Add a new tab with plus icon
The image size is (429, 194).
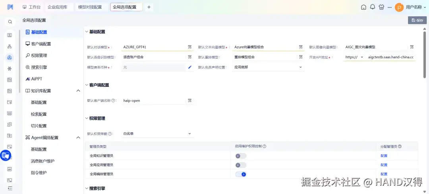pyautogui.click(x=149, y=7)
